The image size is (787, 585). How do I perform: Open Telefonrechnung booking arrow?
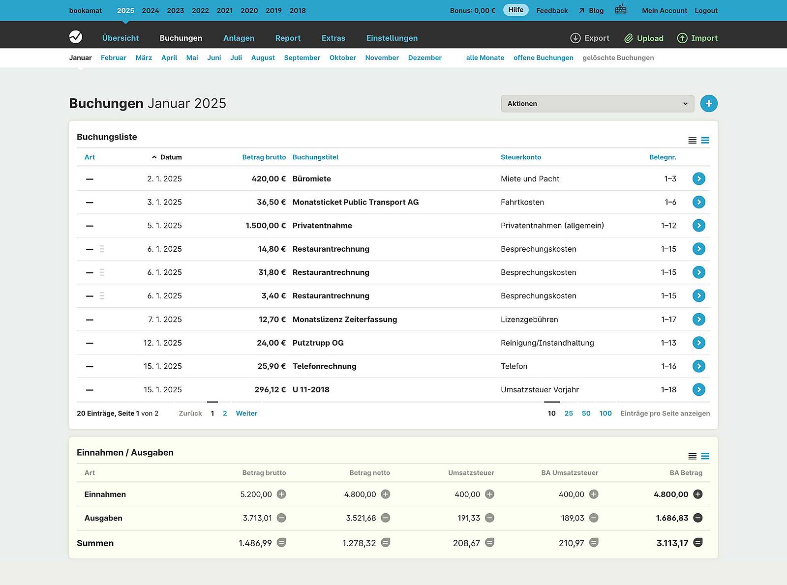coord(698,366)
